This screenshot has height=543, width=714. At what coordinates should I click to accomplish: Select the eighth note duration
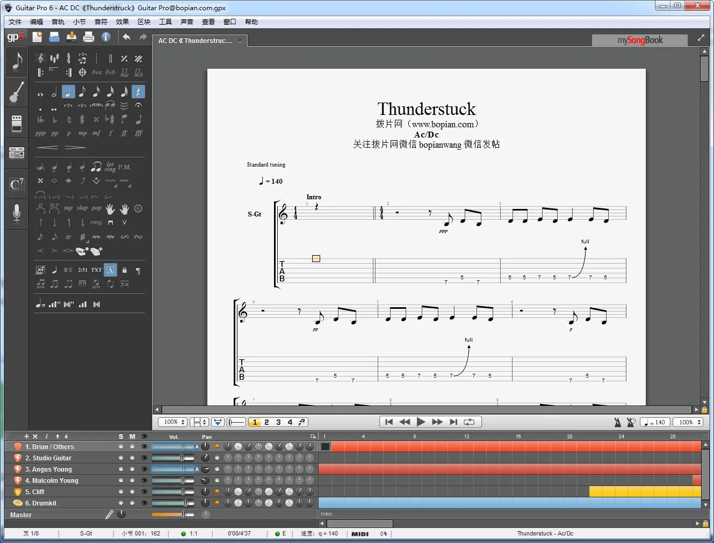(x=82, y=92)
